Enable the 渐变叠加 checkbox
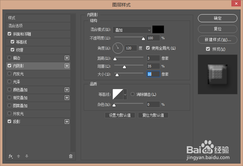This screenshot has width=243, height=166. coord(9,97)
